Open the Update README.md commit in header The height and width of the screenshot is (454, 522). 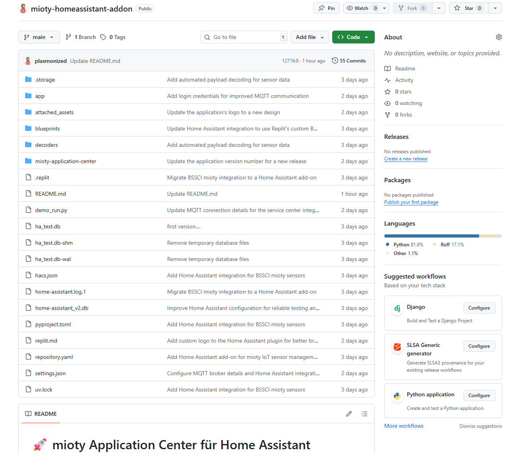[95, 61]
